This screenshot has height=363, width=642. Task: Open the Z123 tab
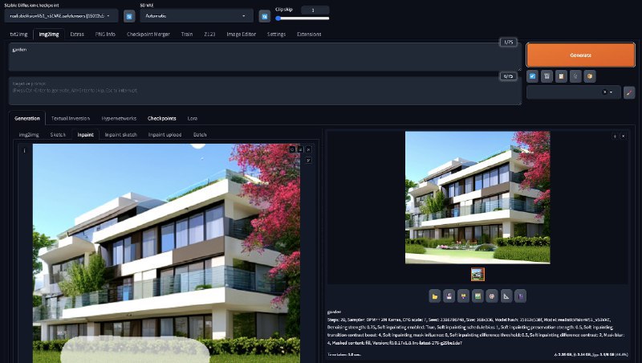[209, 35]
